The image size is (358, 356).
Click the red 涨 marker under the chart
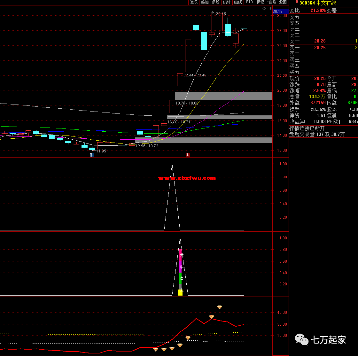187,155
